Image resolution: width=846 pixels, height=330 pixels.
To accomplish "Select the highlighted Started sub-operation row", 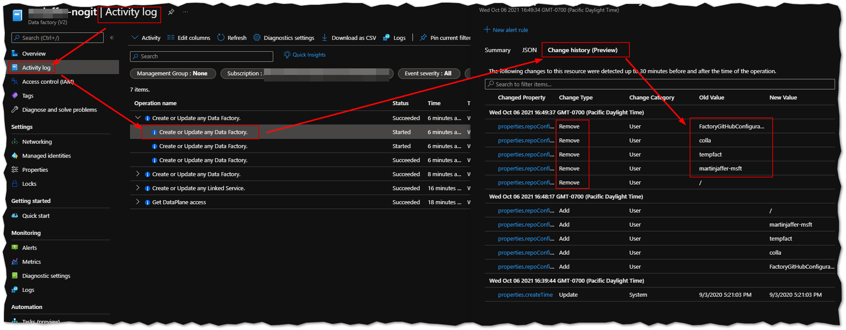I will 300,132.
